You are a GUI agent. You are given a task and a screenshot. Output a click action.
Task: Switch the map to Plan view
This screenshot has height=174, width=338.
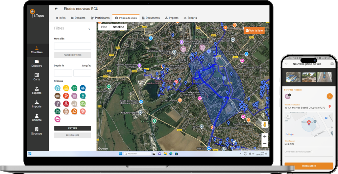click(104, 27)
